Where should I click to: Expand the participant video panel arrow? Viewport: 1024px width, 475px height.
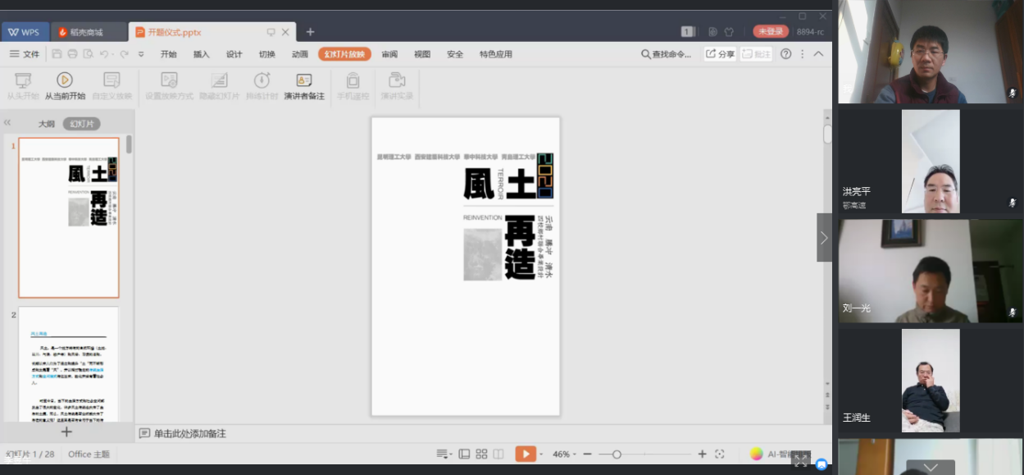point(824,237)
